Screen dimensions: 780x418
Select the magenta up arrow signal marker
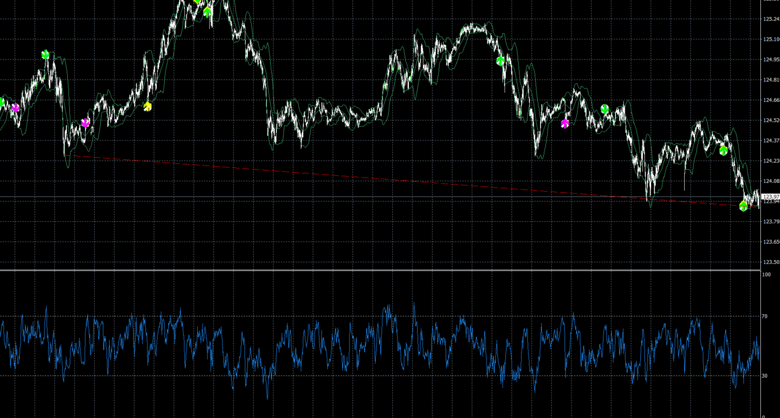pyautogui.click(x=565, y=123)
